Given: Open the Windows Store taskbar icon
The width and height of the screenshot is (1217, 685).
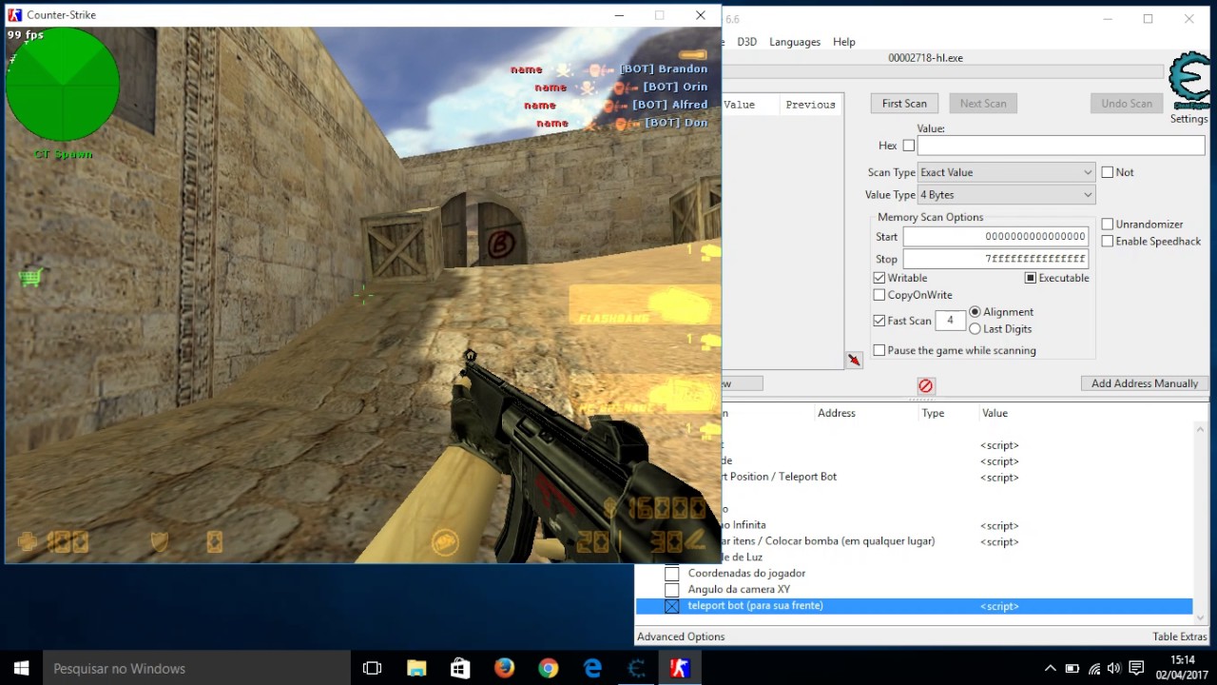Looking at the screenshot, I should [460, 668].
